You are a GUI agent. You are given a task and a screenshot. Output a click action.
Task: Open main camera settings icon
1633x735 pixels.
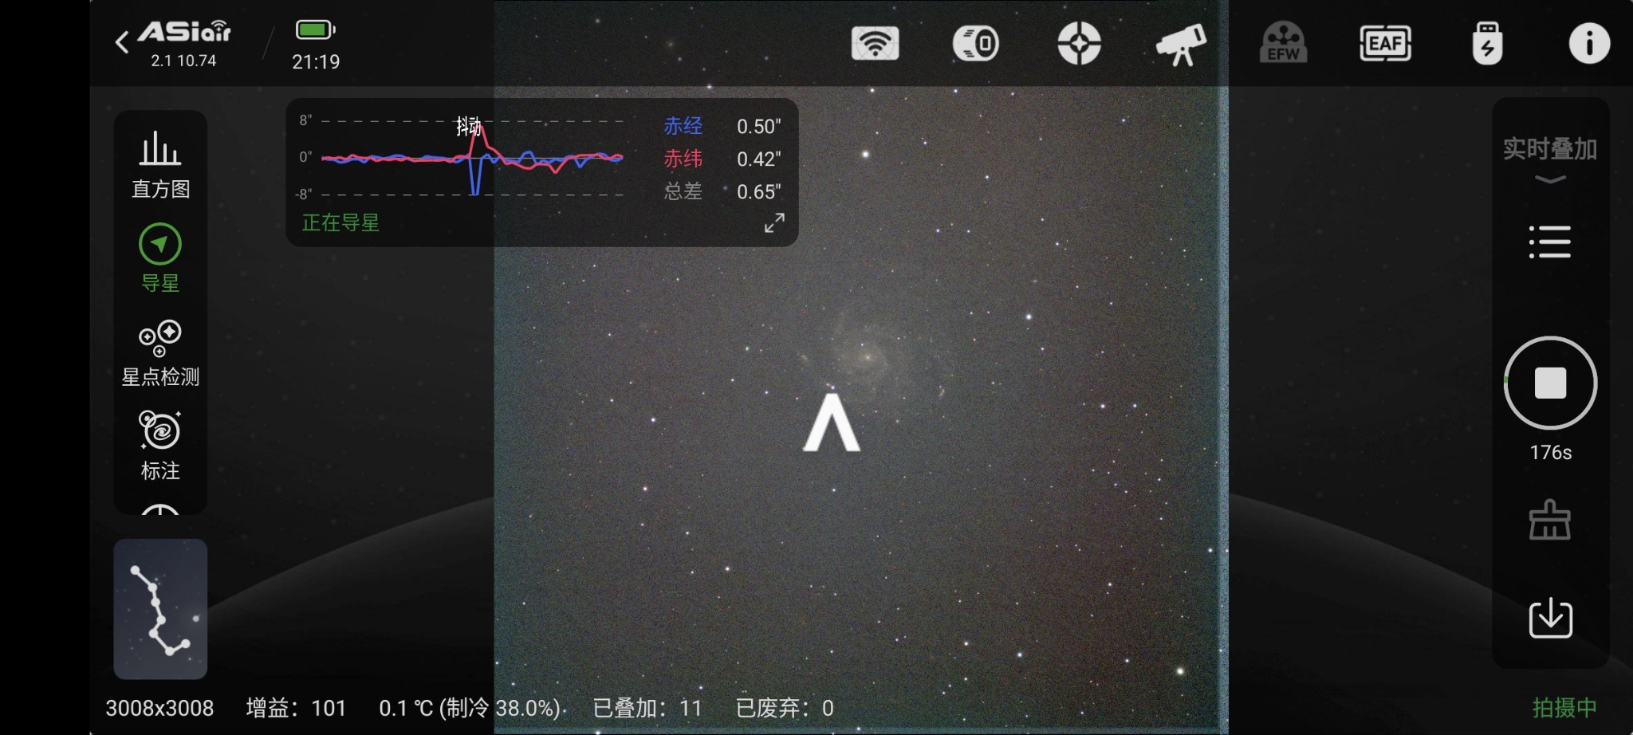pos(976,43)
